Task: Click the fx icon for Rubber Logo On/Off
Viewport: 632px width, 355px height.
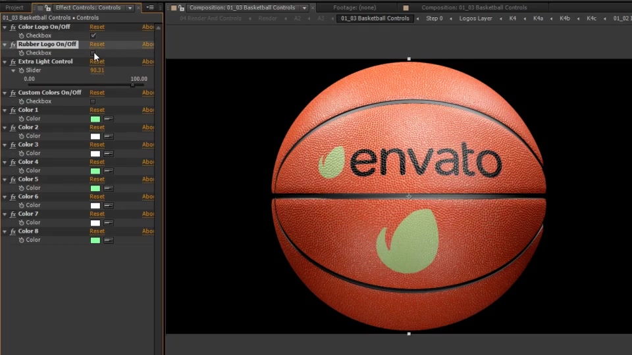Action: pyautogui.click(x=13, y=44)
